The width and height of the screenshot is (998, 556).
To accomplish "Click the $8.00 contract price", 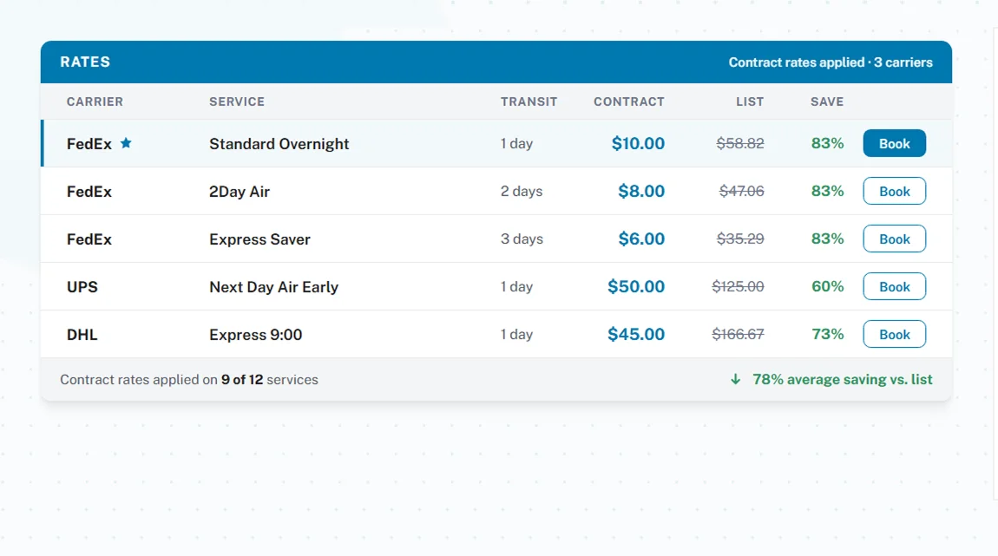I will (x=641, y=192).
